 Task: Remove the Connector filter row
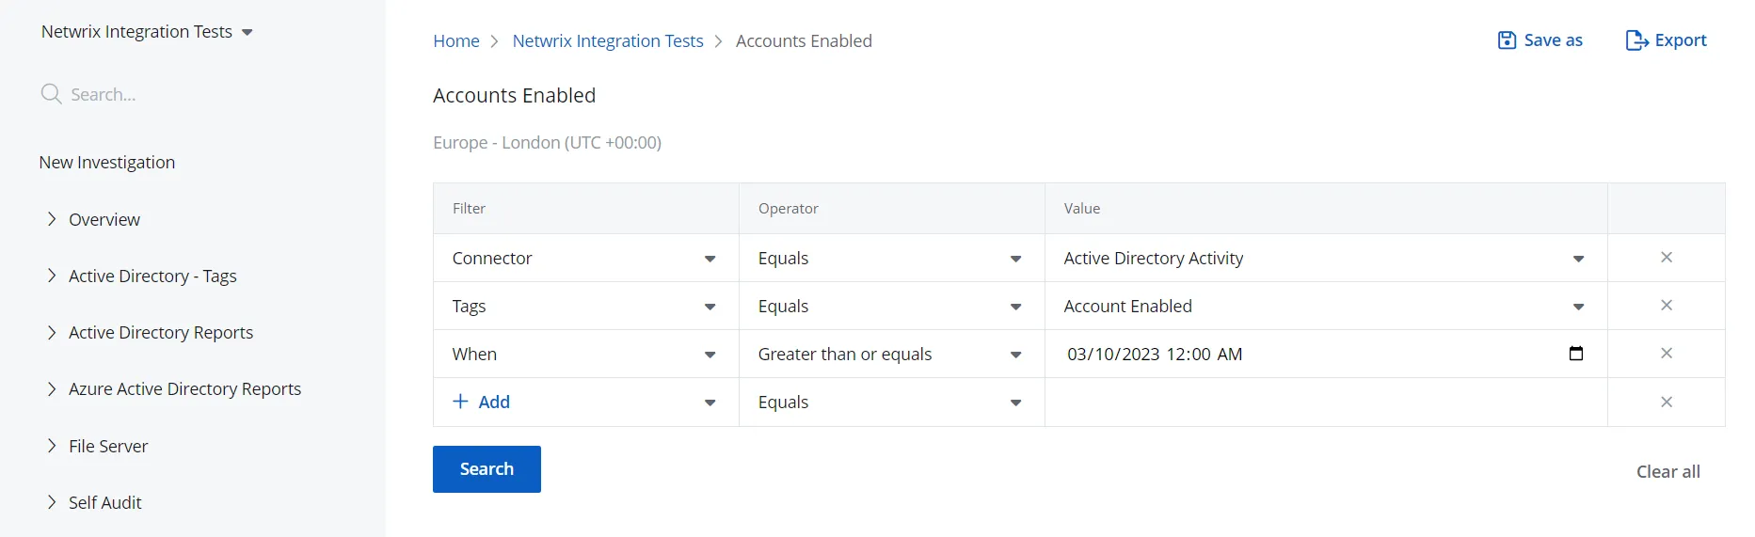(1666, 258)
